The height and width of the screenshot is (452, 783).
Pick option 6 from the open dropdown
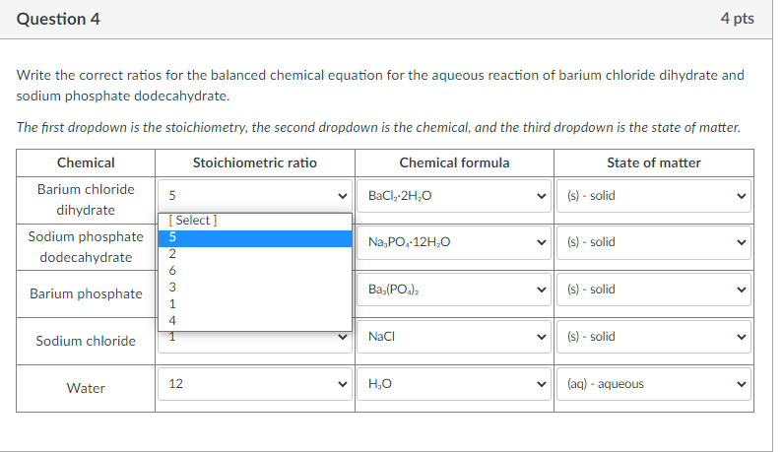(253, 270)
